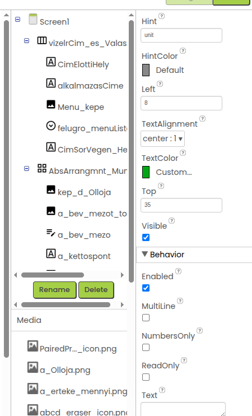
Task: Select the a_Olloja.png media file icon
Action: [x=33, y=367]
